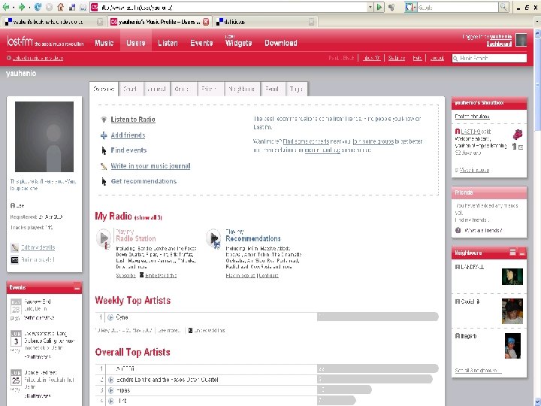This screenshot has width=541, height=406.
Task: Click the third neighbour's avatar thumbnail
Action: tap(512, 346)
